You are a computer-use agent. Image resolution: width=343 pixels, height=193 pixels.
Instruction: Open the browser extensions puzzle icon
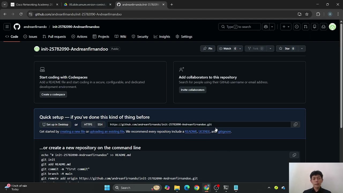click(x=318, y=14)
